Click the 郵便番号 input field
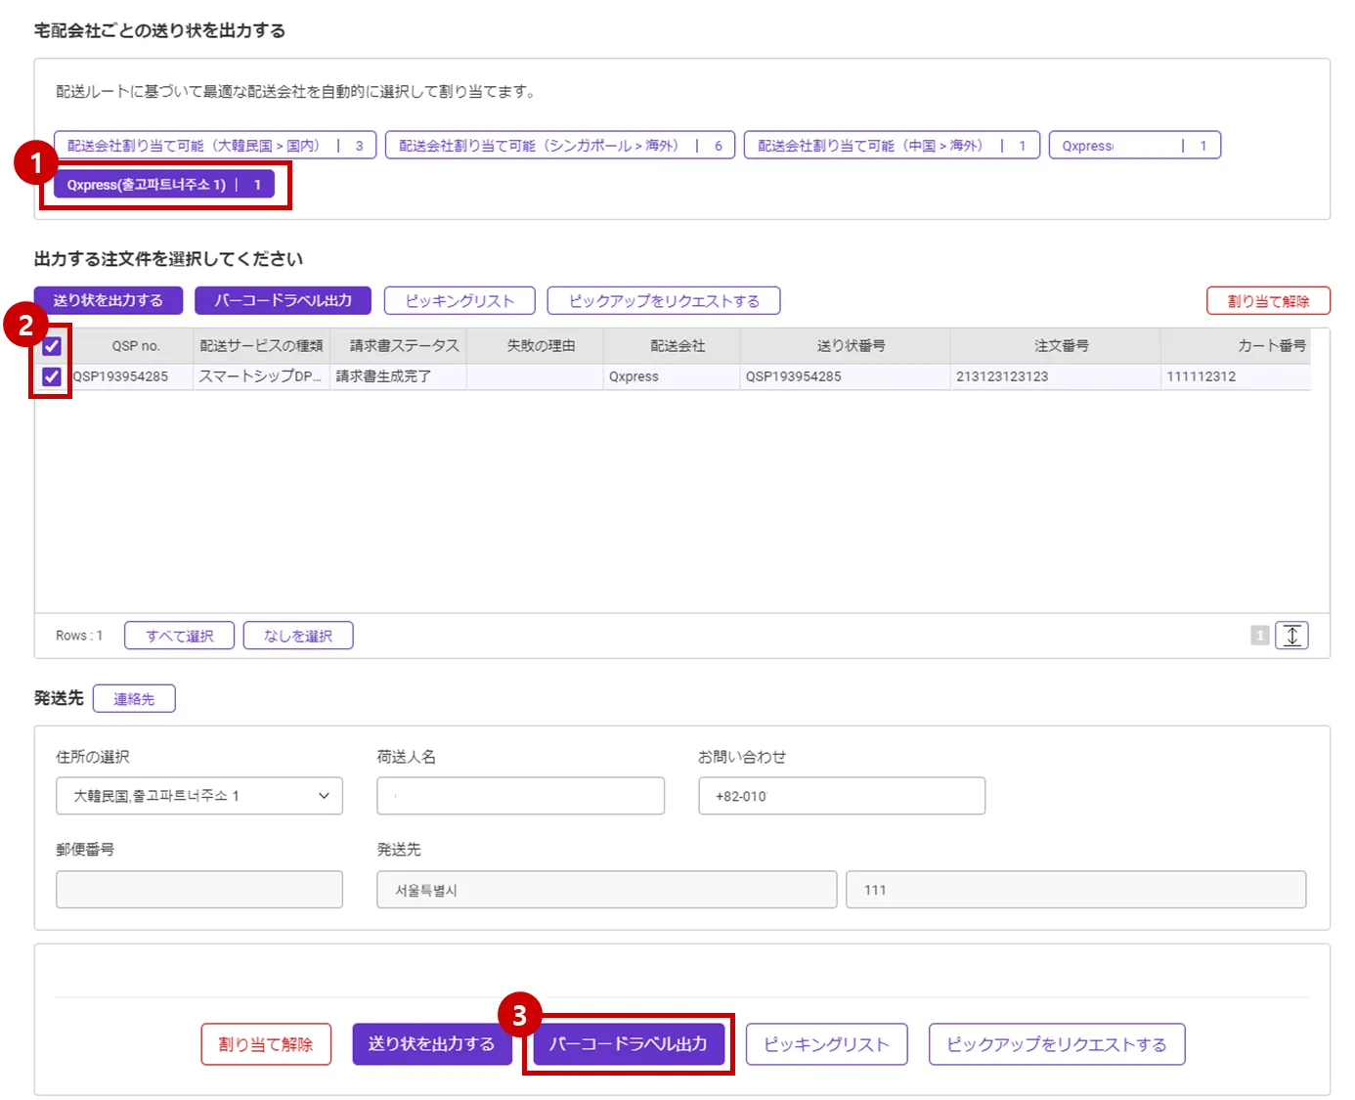1355x1100 pixels. (x=199, y=890)
